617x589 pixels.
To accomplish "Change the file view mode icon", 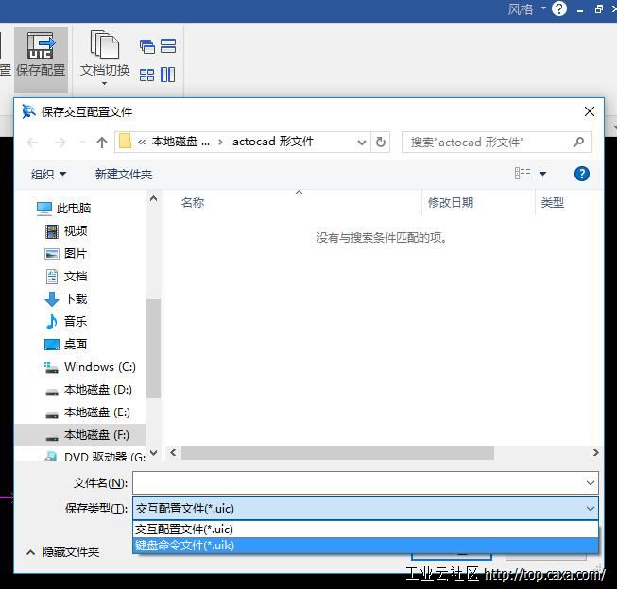I will [x=523, y=174].
